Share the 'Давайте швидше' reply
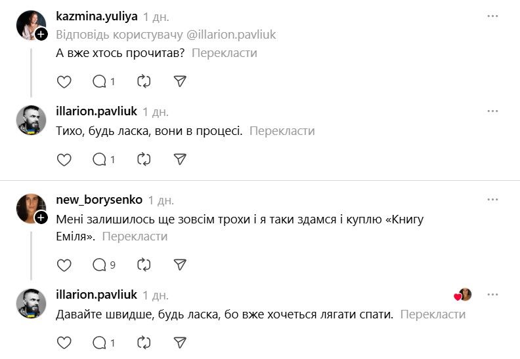The width and height of the screenshot is (520, 359). pyautogui.click(x=180, y=343)
